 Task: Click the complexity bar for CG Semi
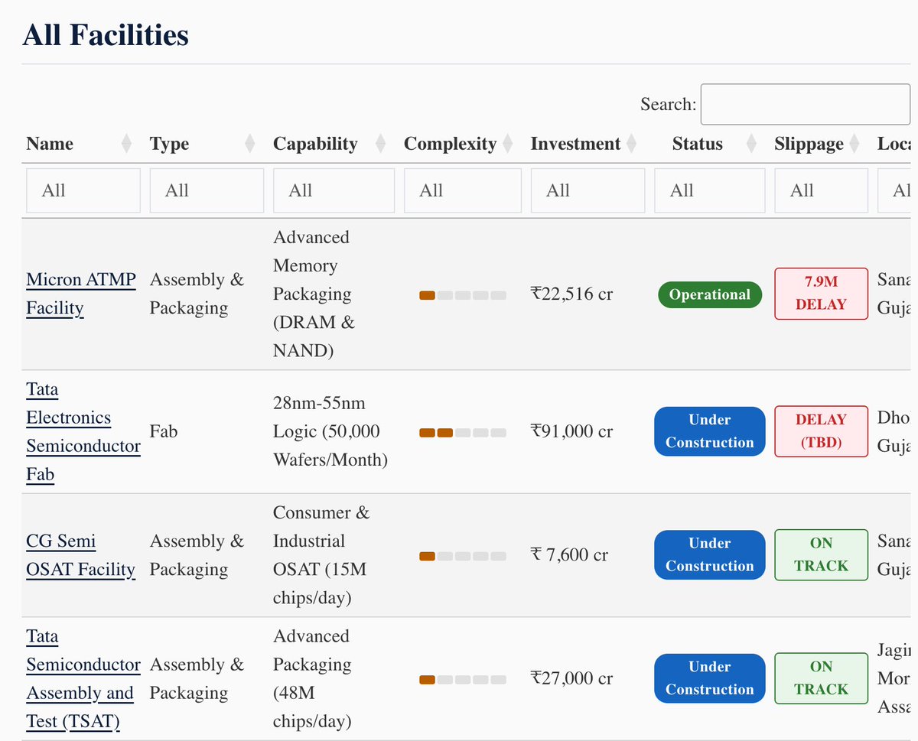463,556
